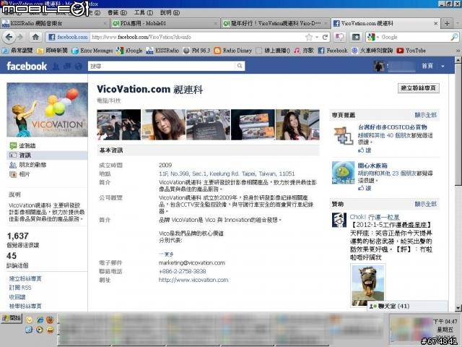The height and width of the screenshot is (347, 462).
Task: Click 首頁 in Facebook top bar
Action: click(427, 66)
